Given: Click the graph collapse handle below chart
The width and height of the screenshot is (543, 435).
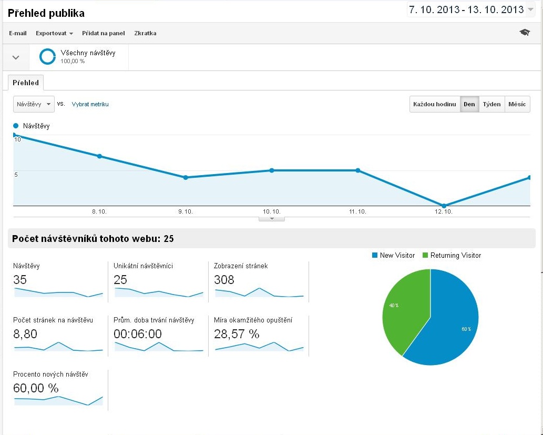Looking at the screenshot, I should pyautogui.click(x=272, y=219).
